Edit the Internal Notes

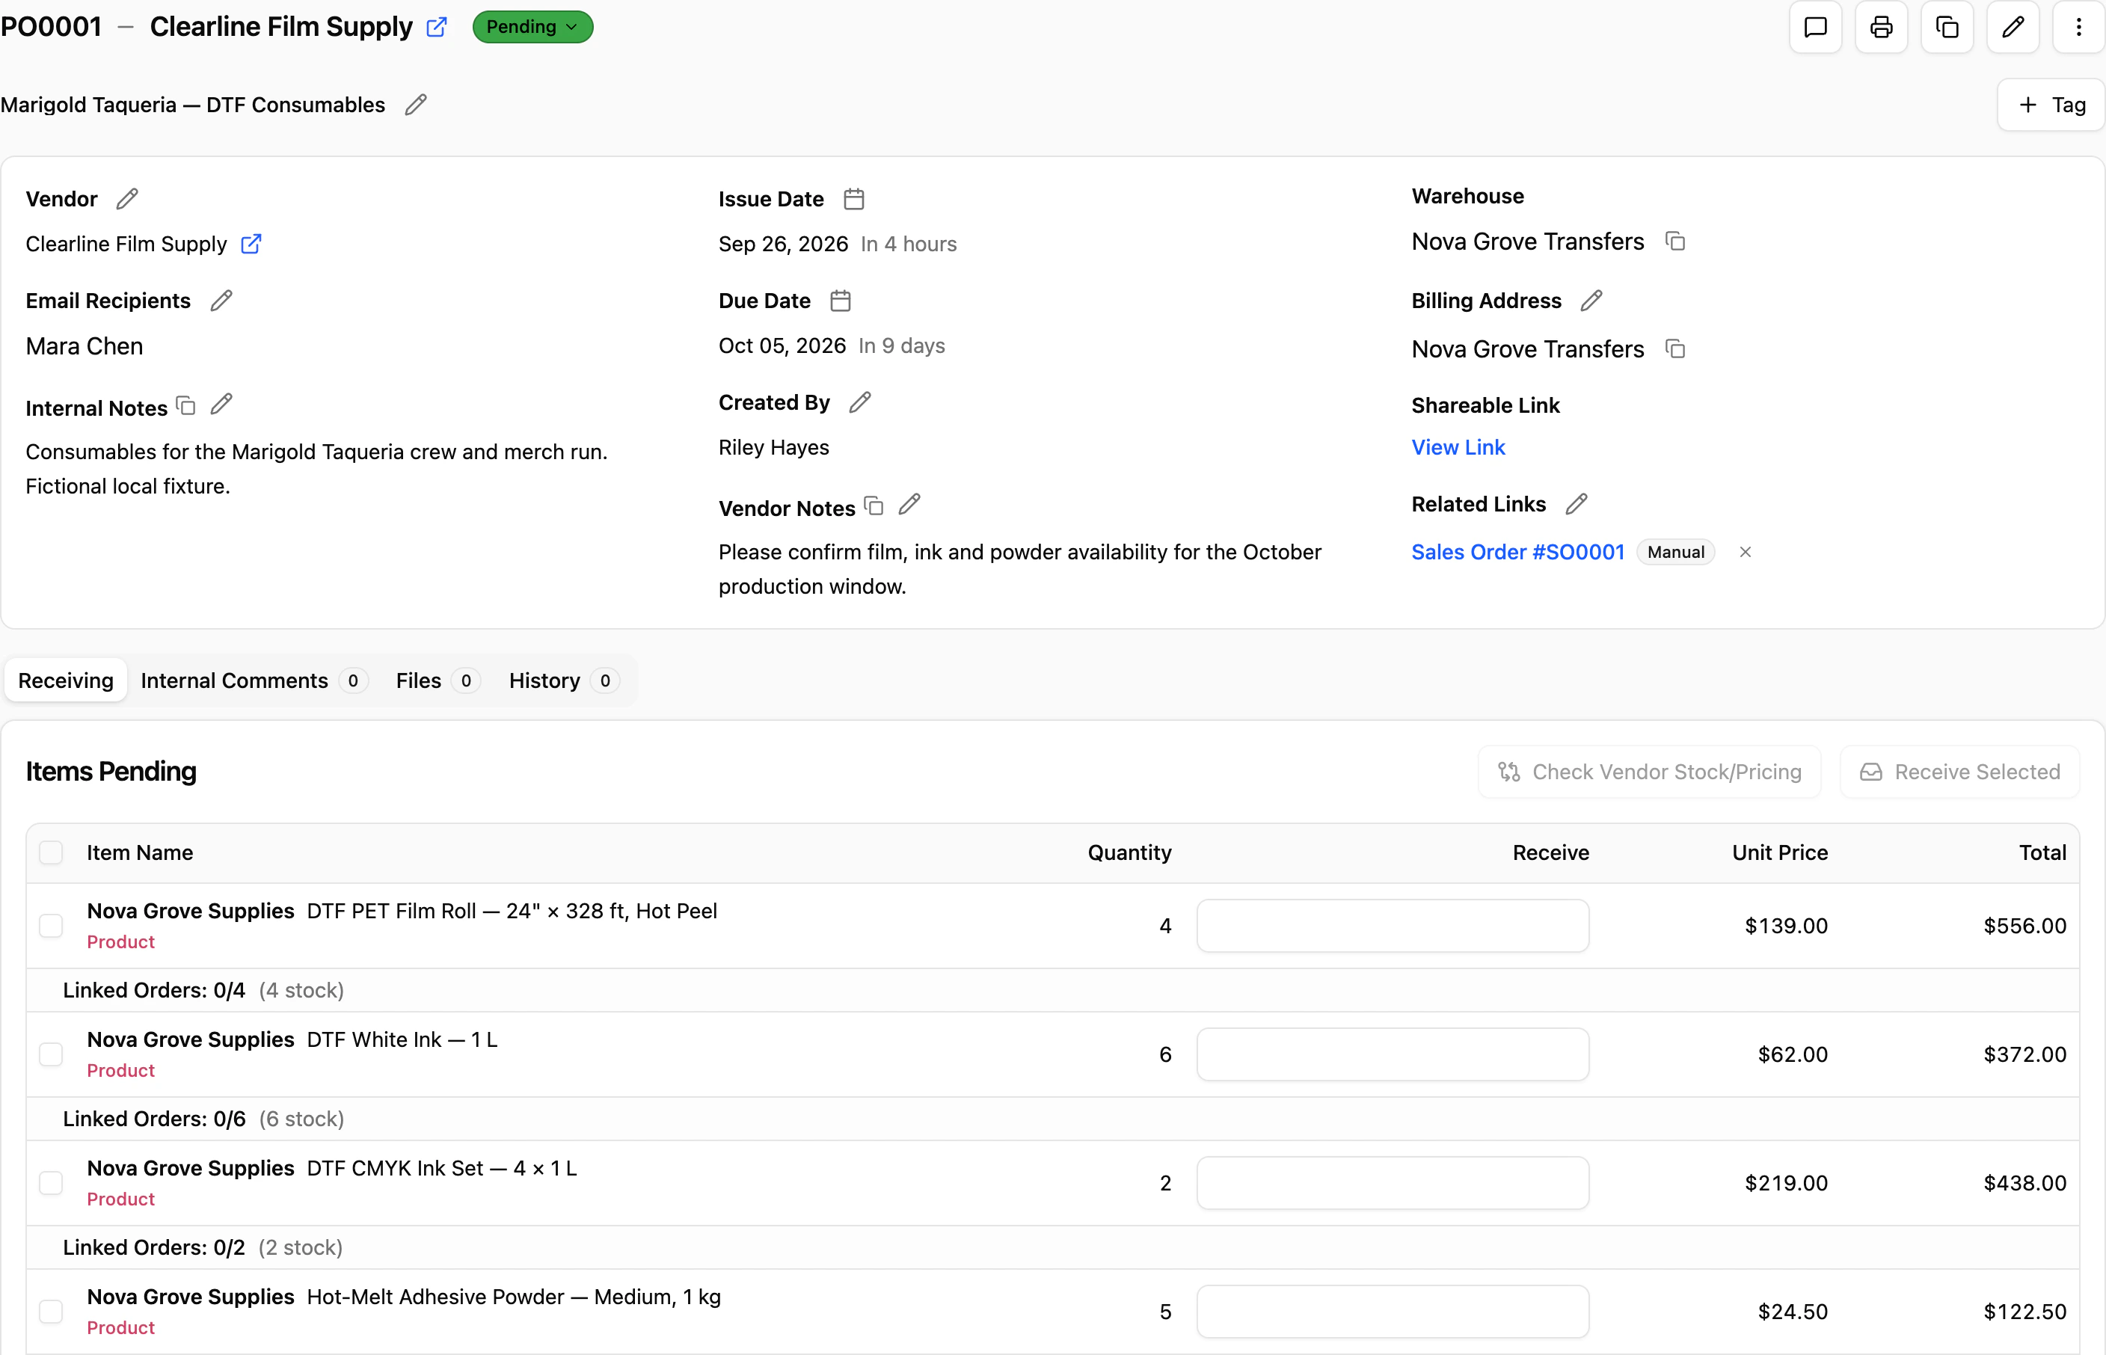221,405
